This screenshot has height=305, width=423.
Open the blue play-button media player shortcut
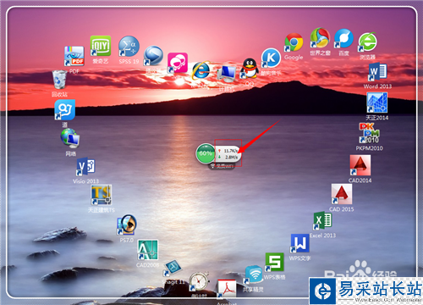153,56
